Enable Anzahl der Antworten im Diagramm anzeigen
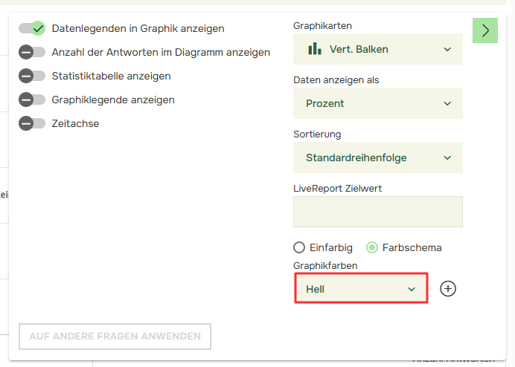The image size is (515, 367). [32, 52]
